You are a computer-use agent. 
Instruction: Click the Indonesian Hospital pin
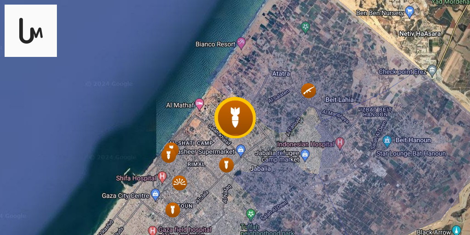pyautogui.click(x=340, y=143)
